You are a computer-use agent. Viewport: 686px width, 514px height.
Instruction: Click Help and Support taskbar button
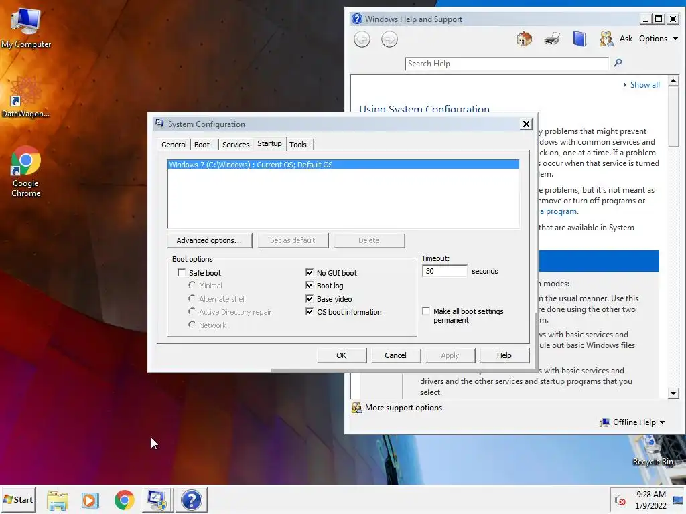[191, 500]
